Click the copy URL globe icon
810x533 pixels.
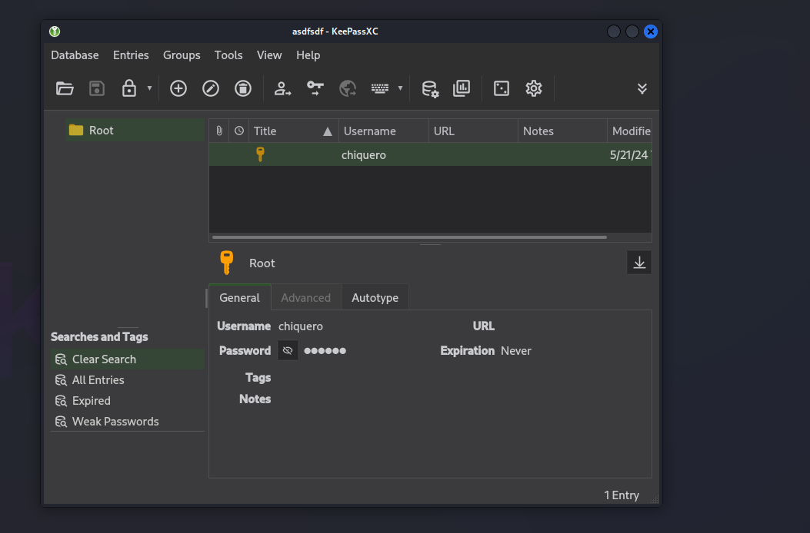coord(348,89)
